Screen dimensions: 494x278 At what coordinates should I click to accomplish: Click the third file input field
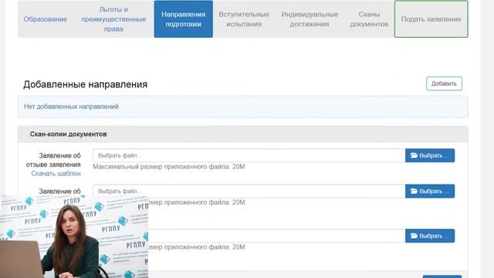point(276,236)
